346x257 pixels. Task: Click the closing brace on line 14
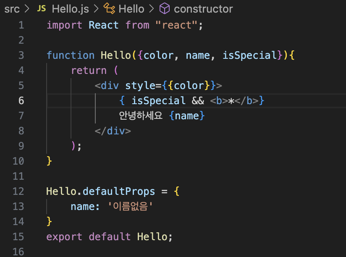tap(49, 222)
